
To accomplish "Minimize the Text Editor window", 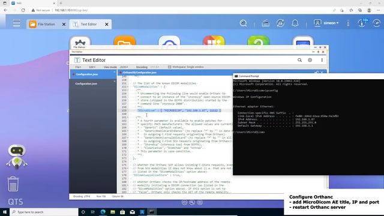I will (313, 52).
